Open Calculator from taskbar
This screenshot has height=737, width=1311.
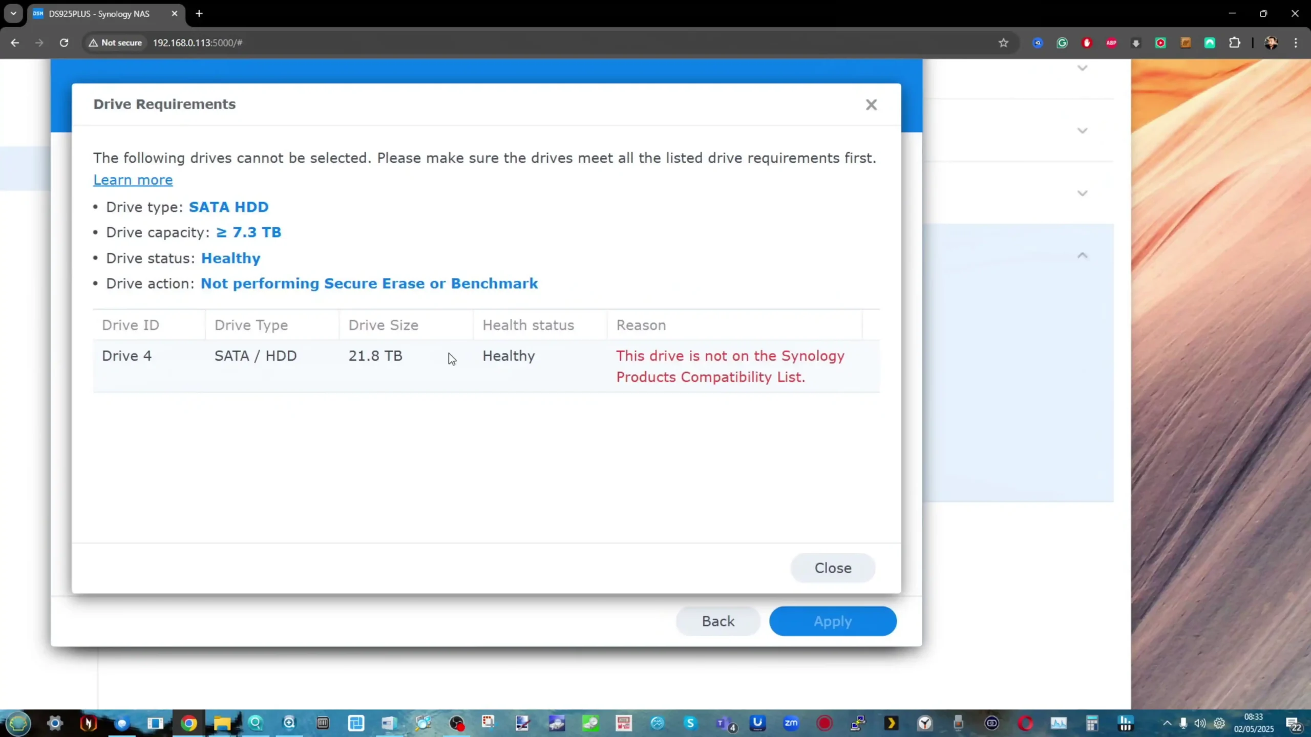tap(1092, 723)
